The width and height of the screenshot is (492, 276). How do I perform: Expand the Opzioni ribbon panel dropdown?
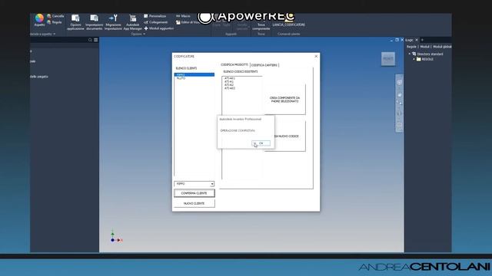click(144, 34)
